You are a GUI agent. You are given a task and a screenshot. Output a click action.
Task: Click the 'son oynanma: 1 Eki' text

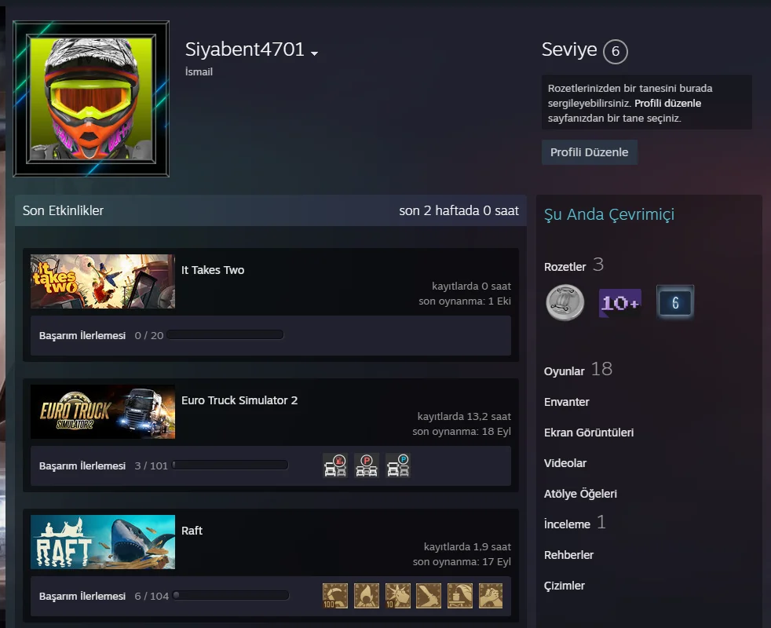pyautogui.click(x=465, y=301)
